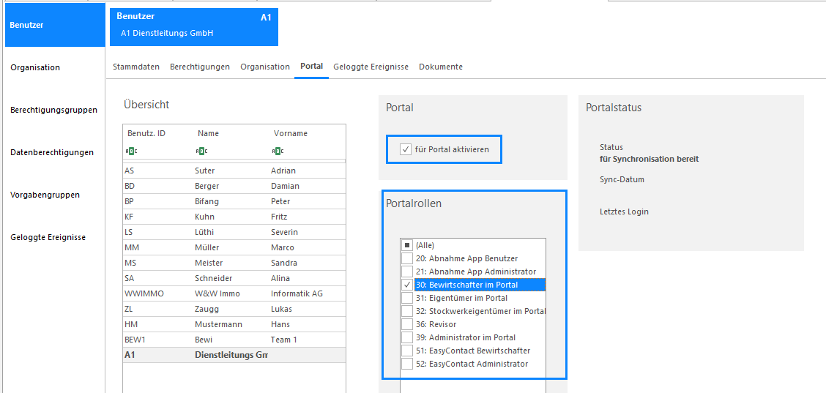Screen dimensions: 826x393
Task: Switch to the Berechtigungen tab
Action: pos(200,67)
